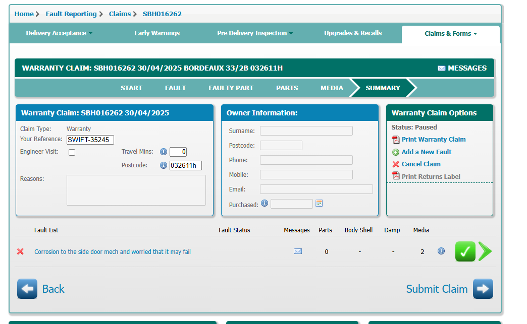Open the Claims & Forms dropdown
Viewport: 527px width, 324px height.
[450, 34]
